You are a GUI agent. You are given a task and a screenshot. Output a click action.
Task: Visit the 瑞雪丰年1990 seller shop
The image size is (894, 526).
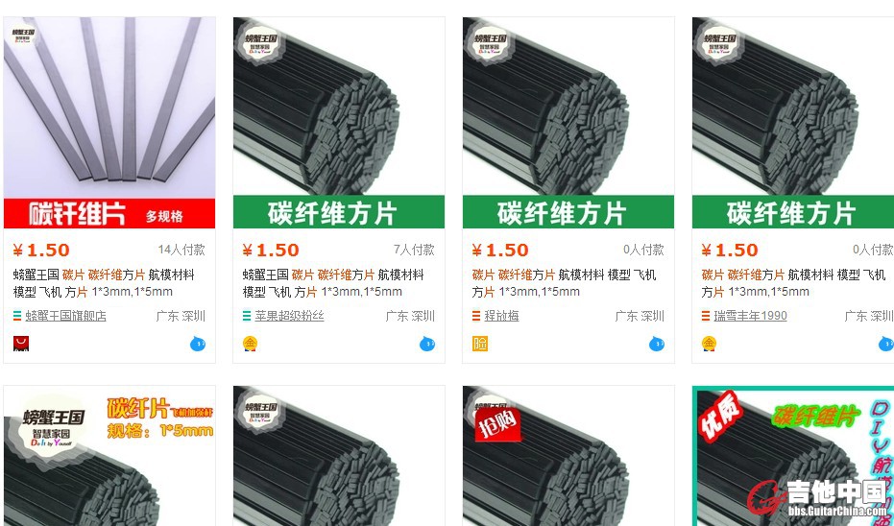750,316
